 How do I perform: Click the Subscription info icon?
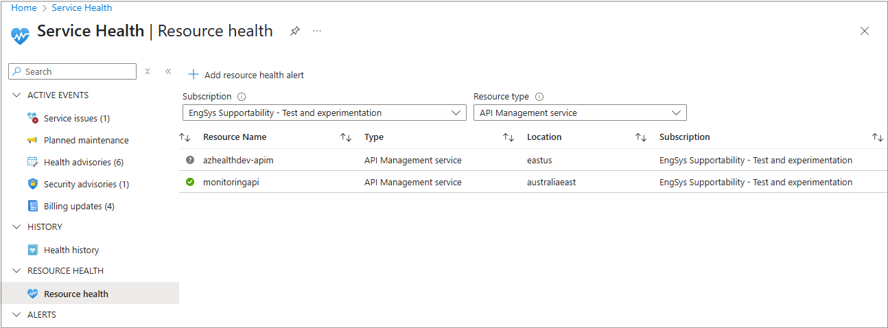point(242,97)
